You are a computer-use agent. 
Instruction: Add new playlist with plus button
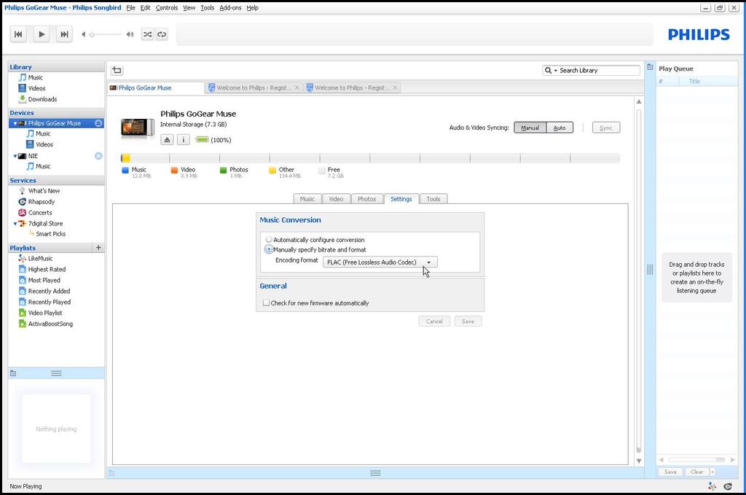[98, 248]
